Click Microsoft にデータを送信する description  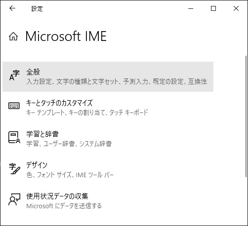(64, 206)
